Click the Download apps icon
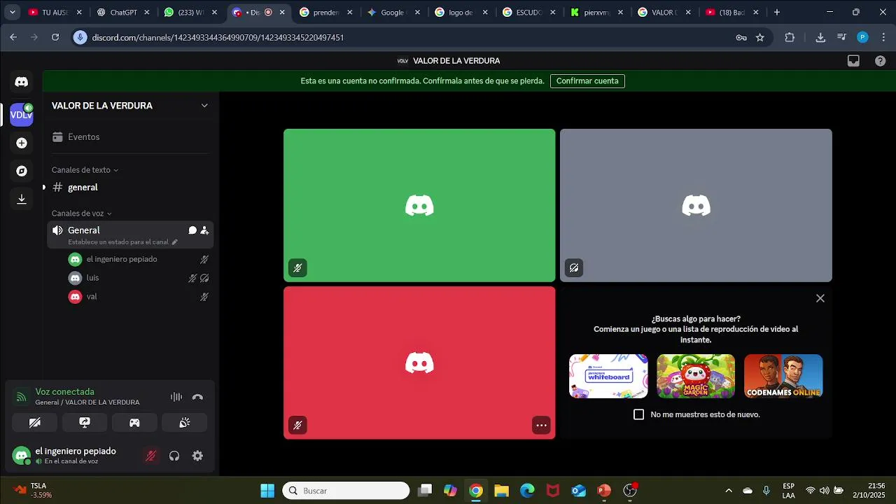The width and height of the screenshot is (896, 504). (21, 199)
